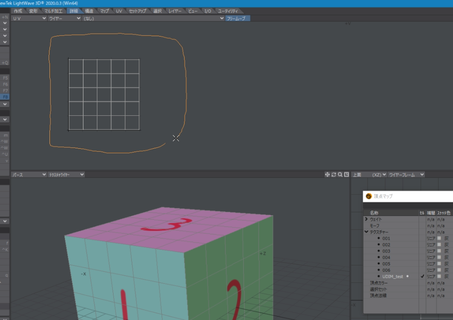Click the 補間 column header
The height and width of the screenshot is (320, 453).
coord(431,213)
